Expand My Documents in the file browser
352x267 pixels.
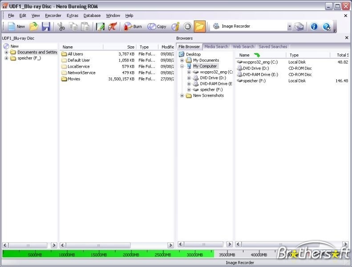coord(182,60)
